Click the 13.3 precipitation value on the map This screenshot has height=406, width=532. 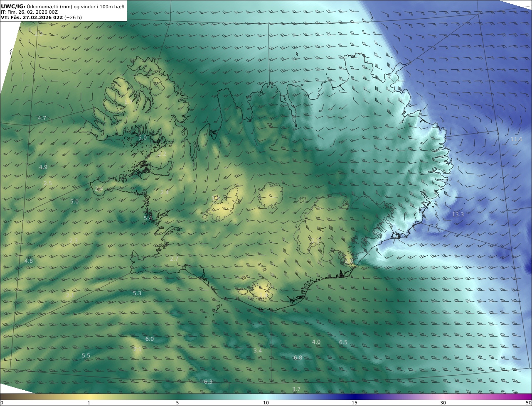[x=458, y=215]
